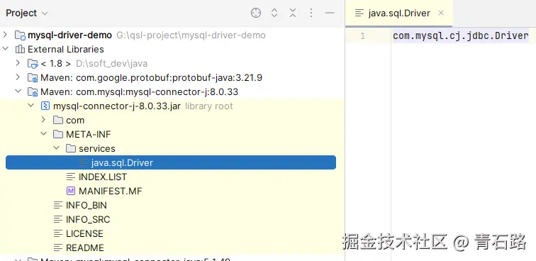The height and width of the screenshot is (261, 536).
Task: Click the JDK < 1.8 > library icon
Action: click(x=33, y=64)
